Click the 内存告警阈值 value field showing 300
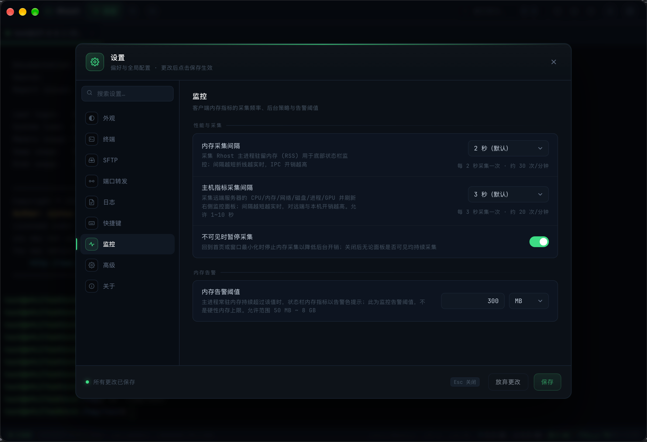 click(x=472, y=301)
